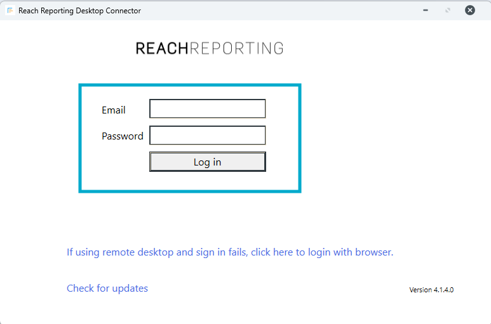The height and width of the screenshot is (324, 491).
Task: Click the Password input field
Action: coord(207,135)
